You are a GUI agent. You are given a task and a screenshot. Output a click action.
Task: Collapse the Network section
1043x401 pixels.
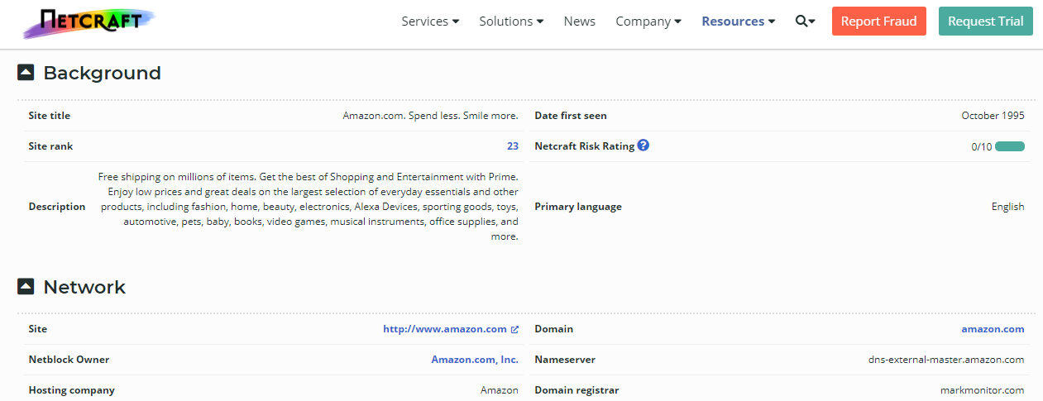(x=26, y=287)
